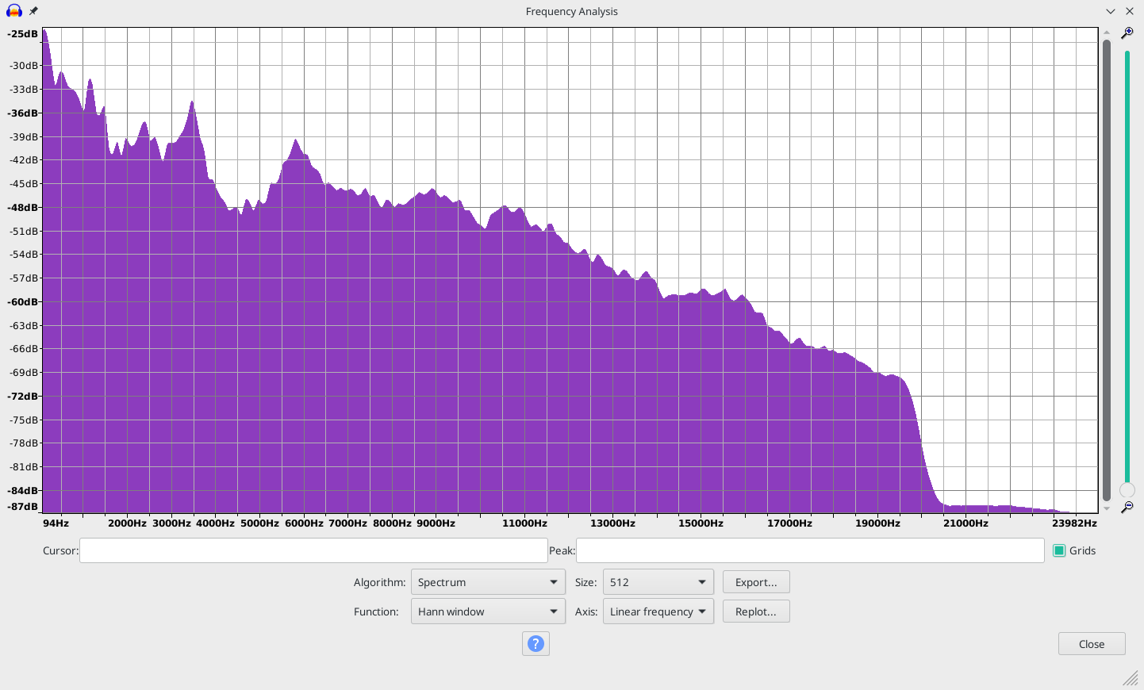Click the Function: label
Viewport: 1144px width, 690px height.
click(x=376, y=611)
